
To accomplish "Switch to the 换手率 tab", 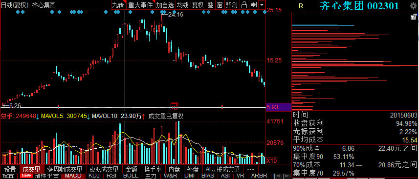I will [153, 170].
